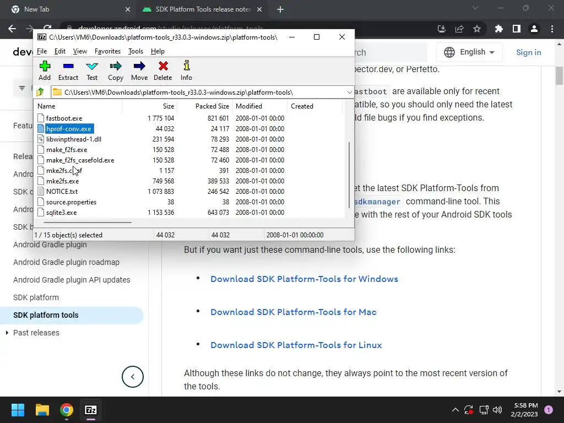Click the 7-Zip taskbar icon

click(91, 410)
